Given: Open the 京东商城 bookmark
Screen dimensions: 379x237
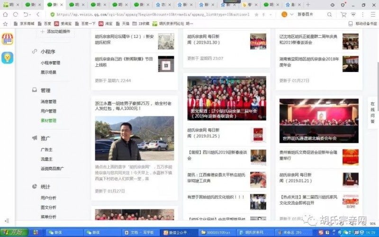Looking at the screenshot, I should coord(24,24).
